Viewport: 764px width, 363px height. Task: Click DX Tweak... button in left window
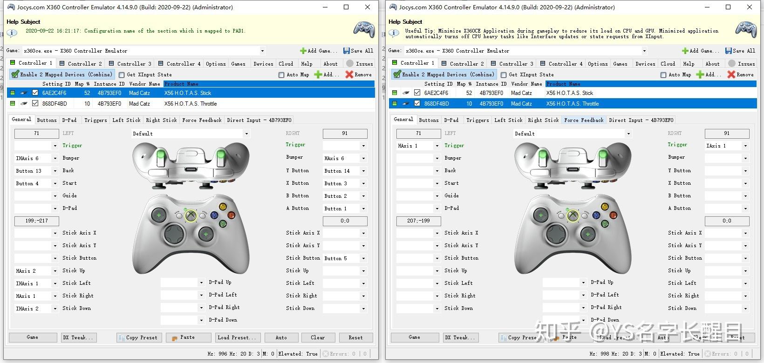click(x=79, y=338)
